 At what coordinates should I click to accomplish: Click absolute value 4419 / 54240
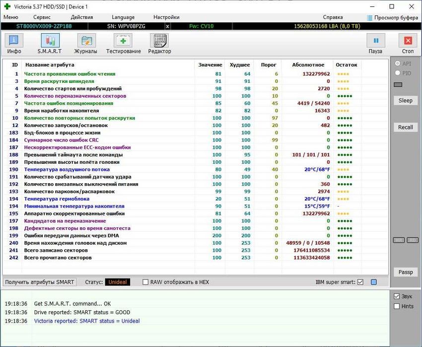(314, 103)
